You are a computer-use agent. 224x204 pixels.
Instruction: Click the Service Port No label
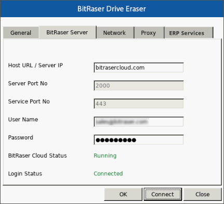pyautogui.click(x=29, y=101)
